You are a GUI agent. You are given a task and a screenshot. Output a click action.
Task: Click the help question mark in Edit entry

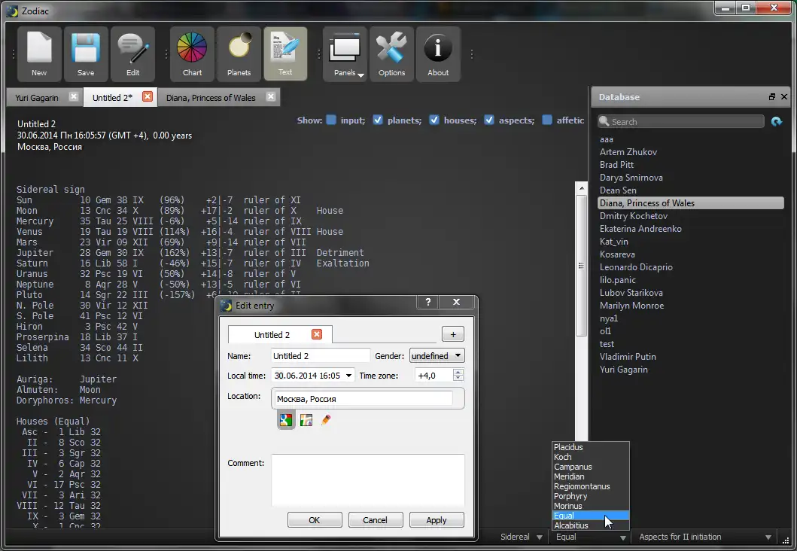(x=428, y=303)
